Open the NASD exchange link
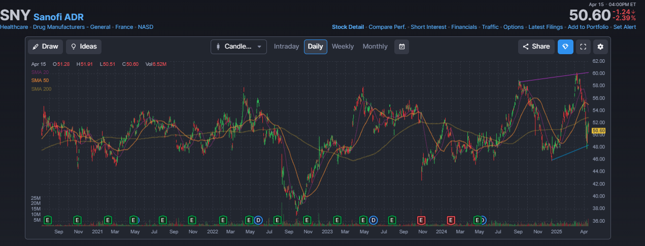Screen dimensions: 645x246 tap(146, 27)
